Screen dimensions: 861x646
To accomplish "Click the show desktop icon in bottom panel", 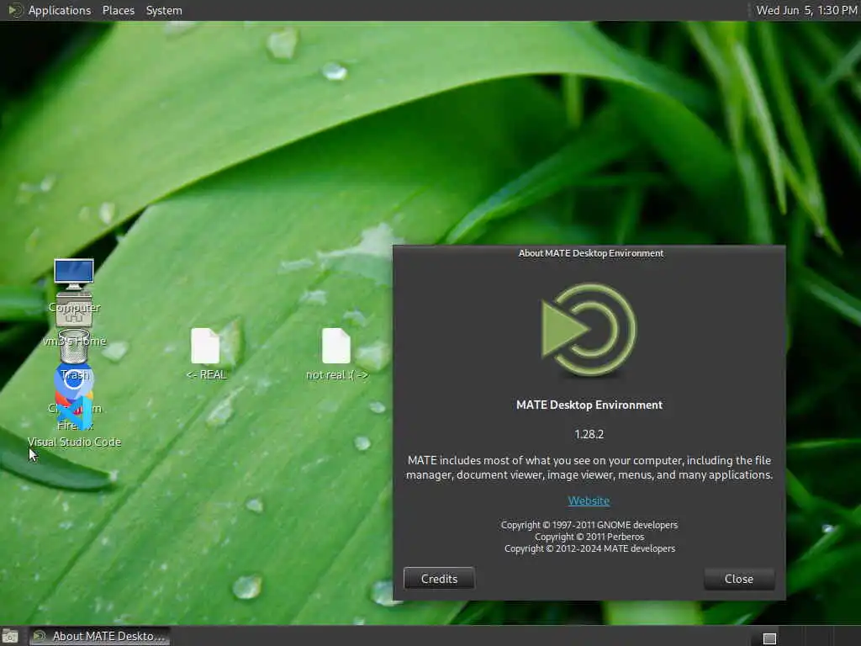I will point(10,637).
